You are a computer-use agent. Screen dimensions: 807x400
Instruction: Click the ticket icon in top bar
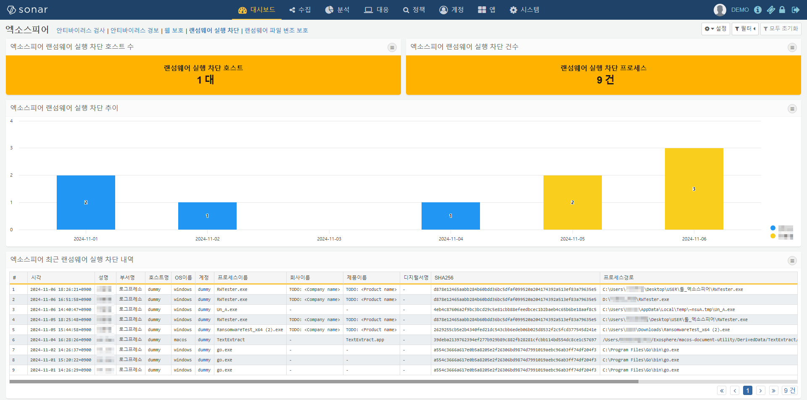tap(770, 10)
